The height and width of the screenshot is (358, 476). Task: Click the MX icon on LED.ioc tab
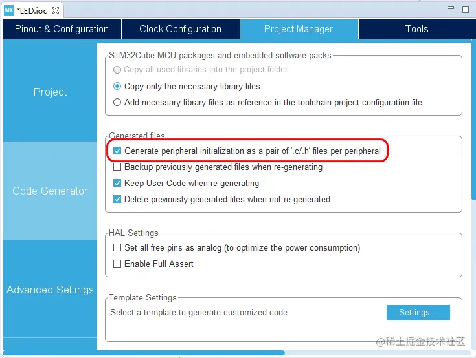coord(9,10)
